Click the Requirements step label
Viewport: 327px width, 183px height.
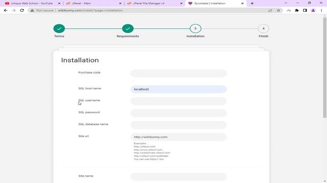tap(128, 36)
